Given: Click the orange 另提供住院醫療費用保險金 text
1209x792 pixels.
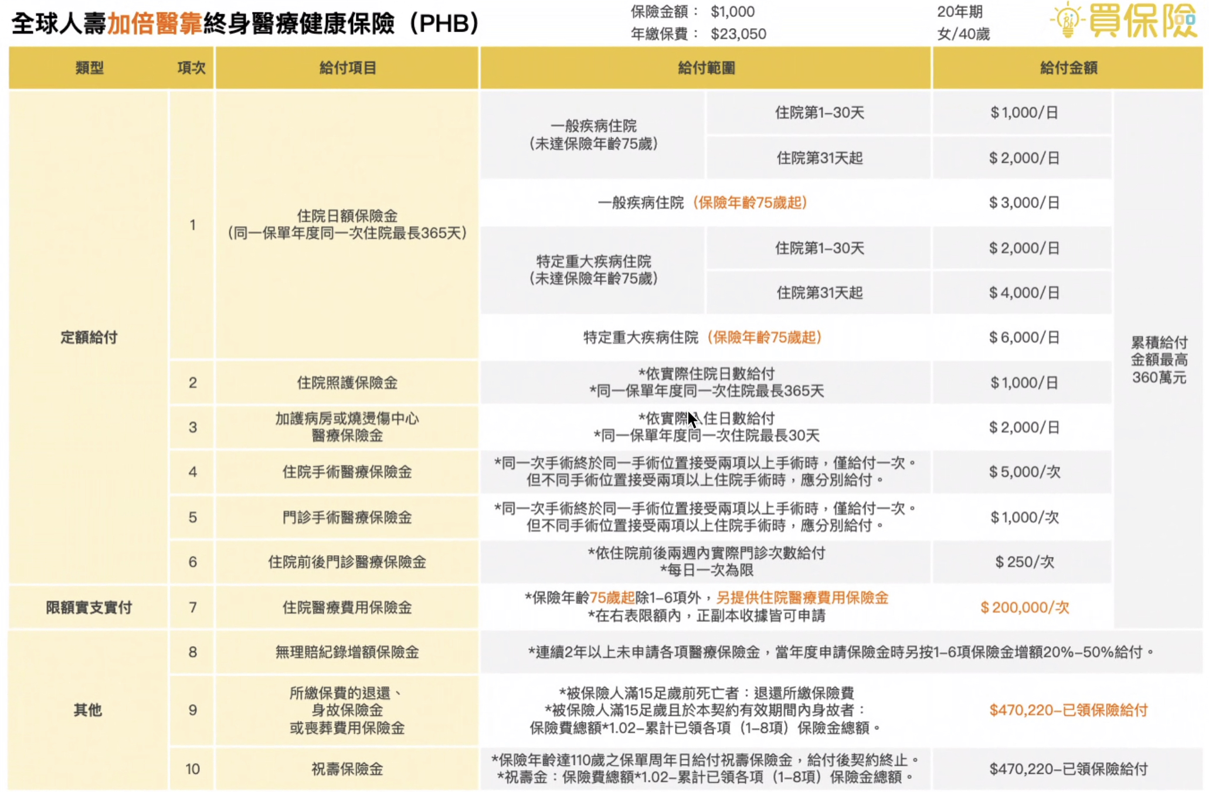Looking at the screenshot, I should [802, 598].
